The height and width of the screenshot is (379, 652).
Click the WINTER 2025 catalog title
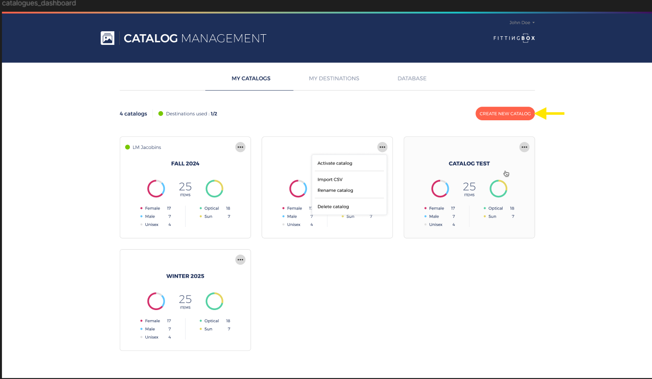185,276
